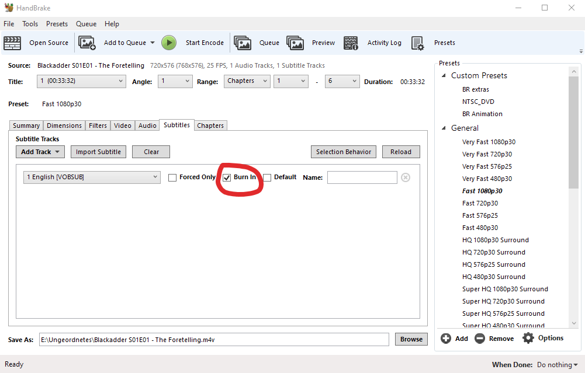585x373 pixels.
Task: Open the Tools menu
Action: pyautogui.click(x=30, y=24)
